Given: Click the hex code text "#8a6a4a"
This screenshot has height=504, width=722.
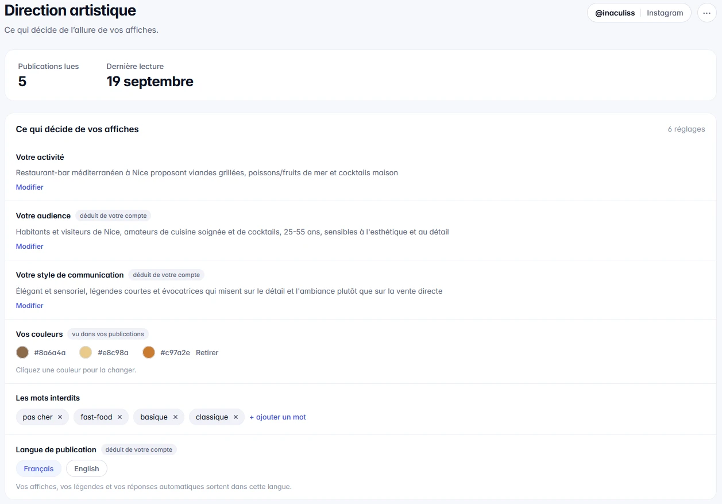Looking at the screenshot, I should tap(50, 353).
